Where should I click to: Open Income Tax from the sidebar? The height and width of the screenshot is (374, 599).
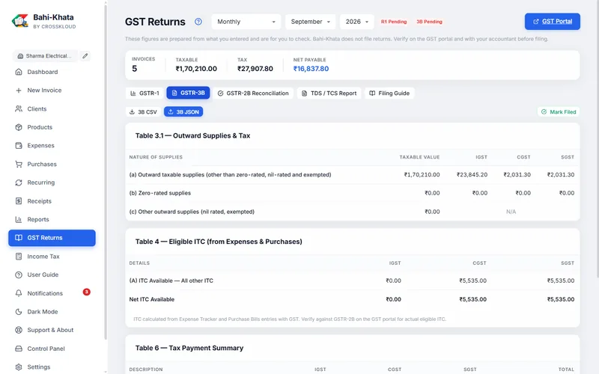pos(52,257)
